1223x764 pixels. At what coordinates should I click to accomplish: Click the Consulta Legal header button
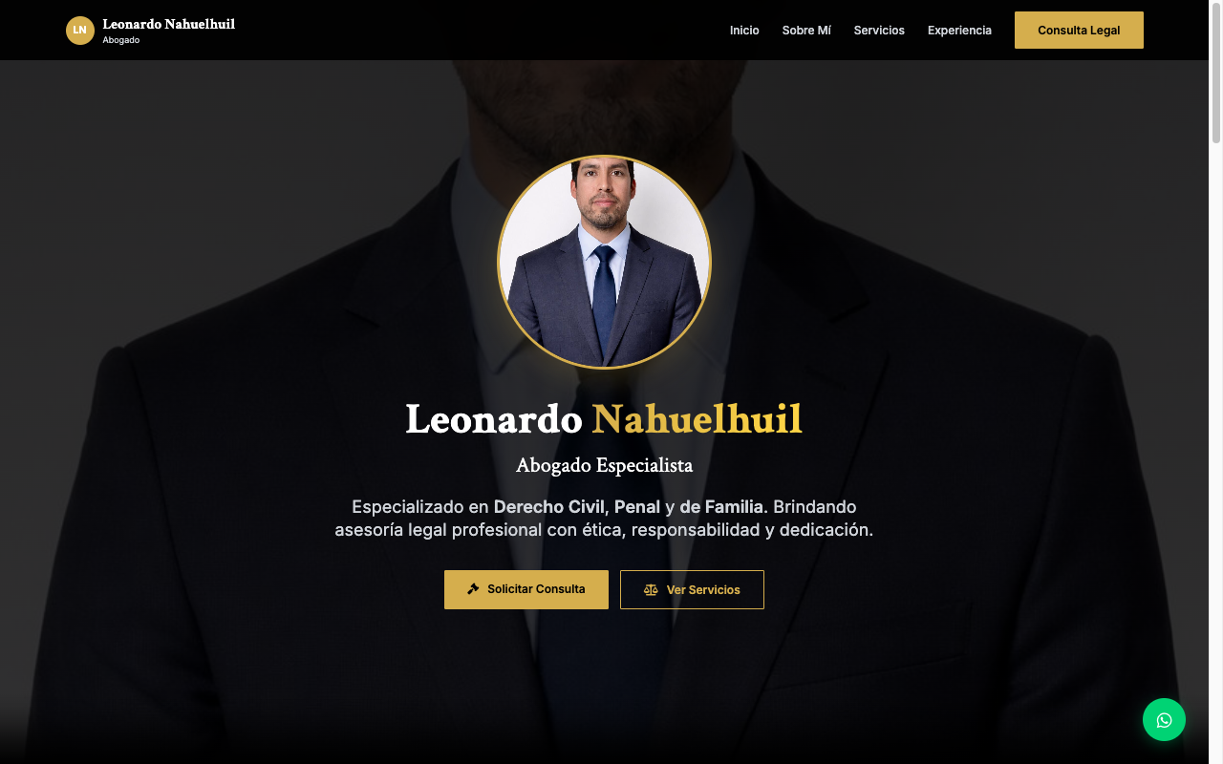coord(1079,31)
